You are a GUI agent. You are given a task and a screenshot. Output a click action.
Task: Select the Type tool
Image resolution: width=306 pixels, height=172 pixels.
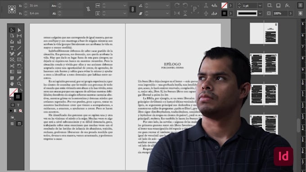coord(12,48)
